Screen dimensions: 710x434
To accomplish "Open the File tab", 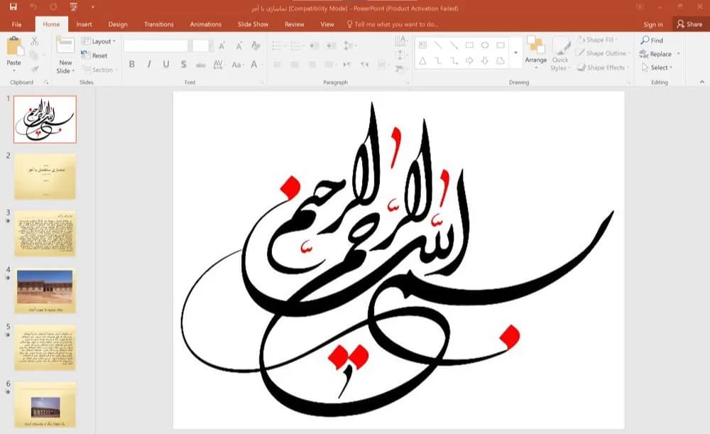I will [x=17, y=24].
